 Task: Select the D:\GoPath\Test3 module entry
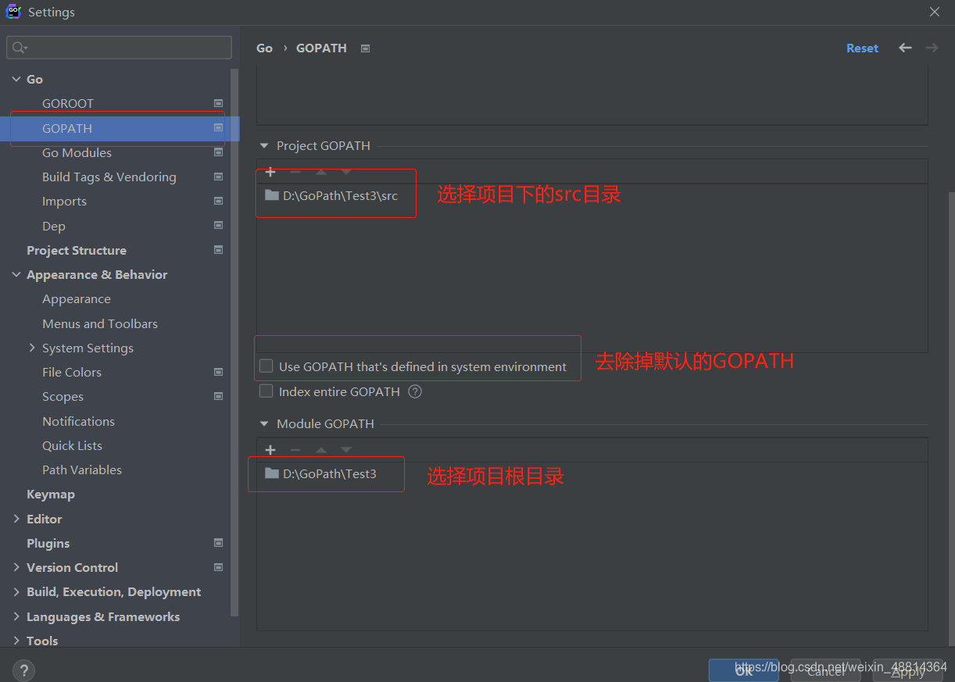[320, 473]
